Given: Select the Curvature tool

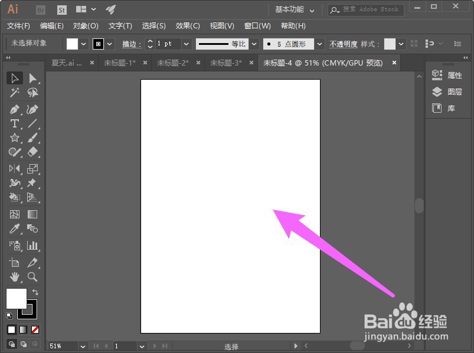Looking at the screenshot, I should [x=32, y=109].
